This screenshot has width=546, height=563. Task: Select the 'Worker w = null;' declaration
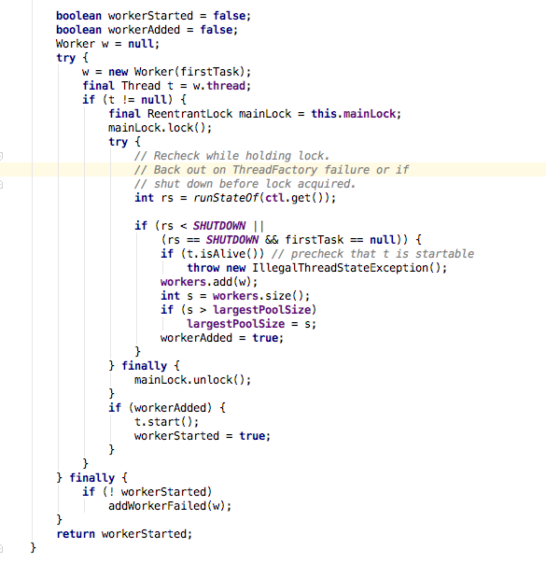click(x=107, y=44)
